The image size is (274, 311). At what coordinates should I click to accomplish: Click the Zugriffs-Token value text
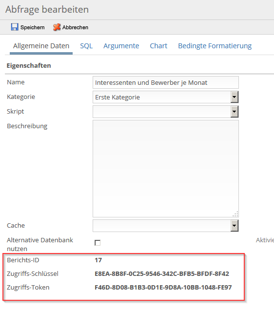[x=163, y=288]
